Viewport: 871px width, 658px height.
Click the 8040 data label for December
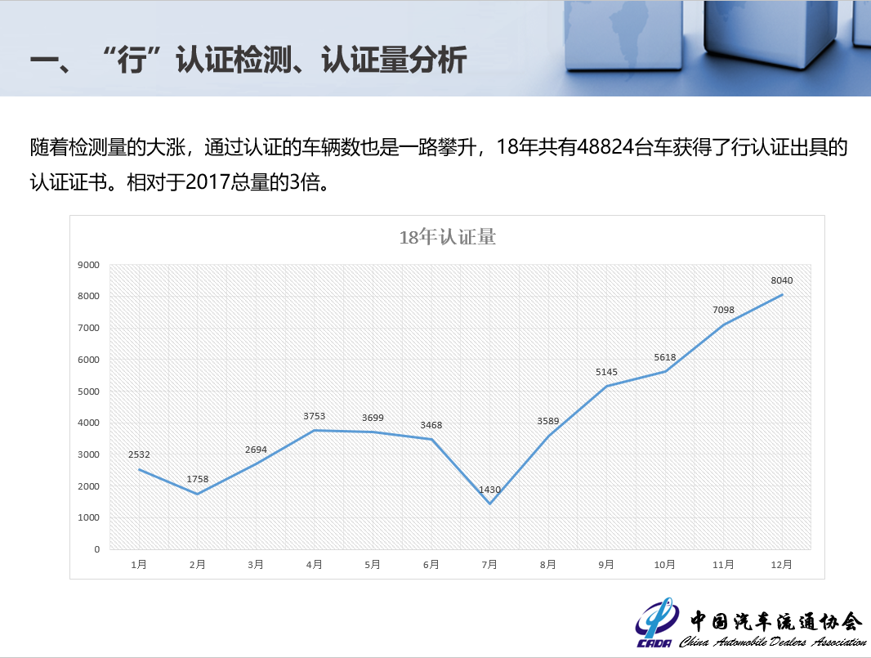[x=782, y=280]
